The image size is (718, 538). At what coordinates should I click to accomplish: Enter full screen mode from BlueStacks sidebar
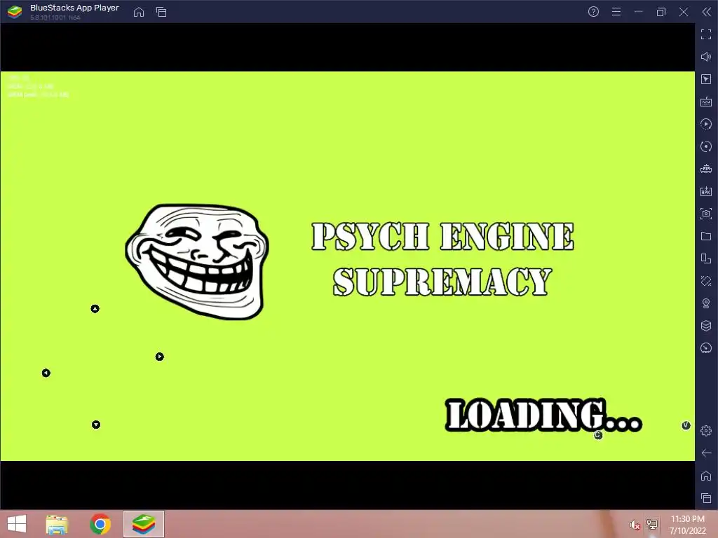pyautogui.click(x=705, y=34)
